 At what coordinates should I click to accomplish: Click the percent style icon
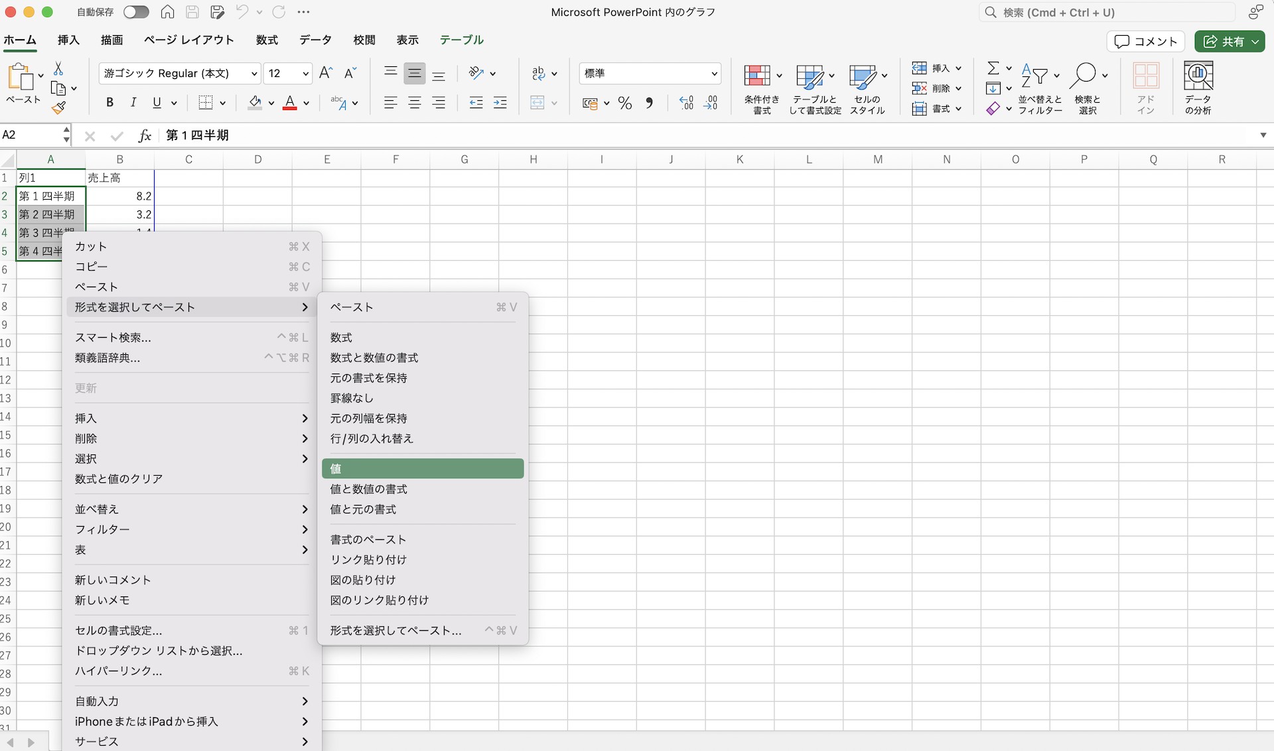point(625,103)
